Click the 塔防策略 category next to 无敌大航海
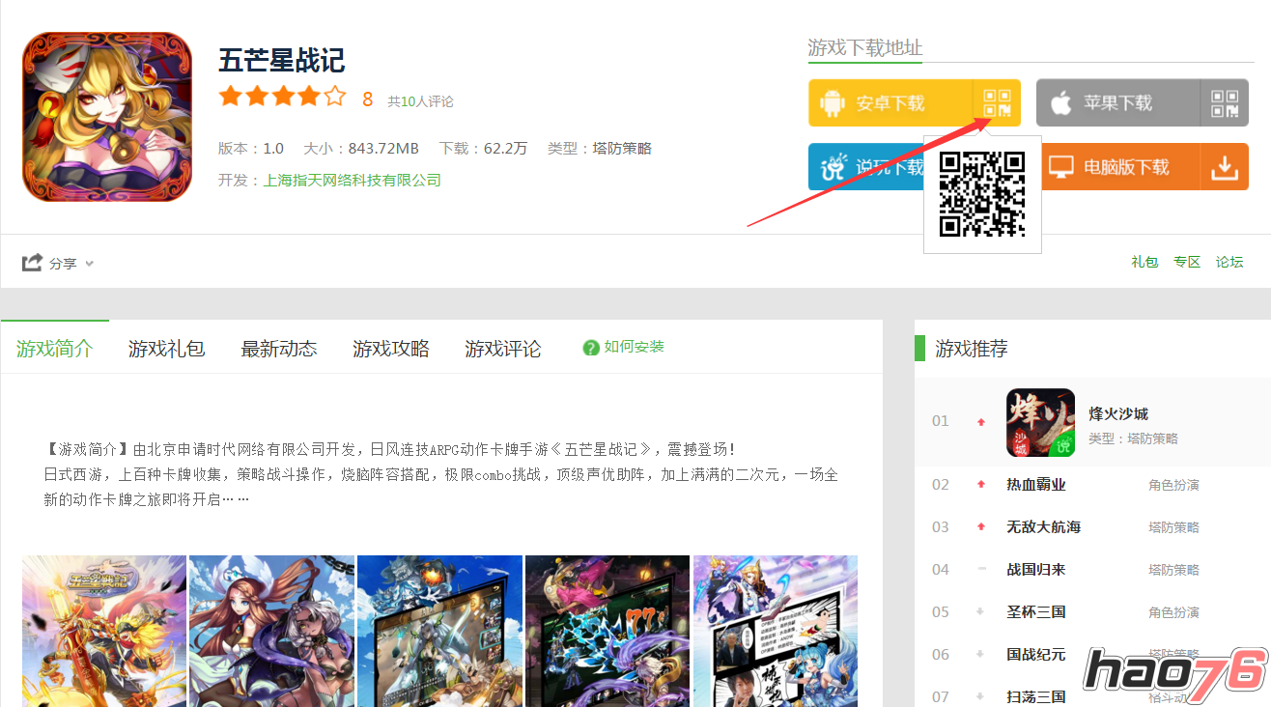Viewport: 1271px width, 707px height. [1173, 527]
